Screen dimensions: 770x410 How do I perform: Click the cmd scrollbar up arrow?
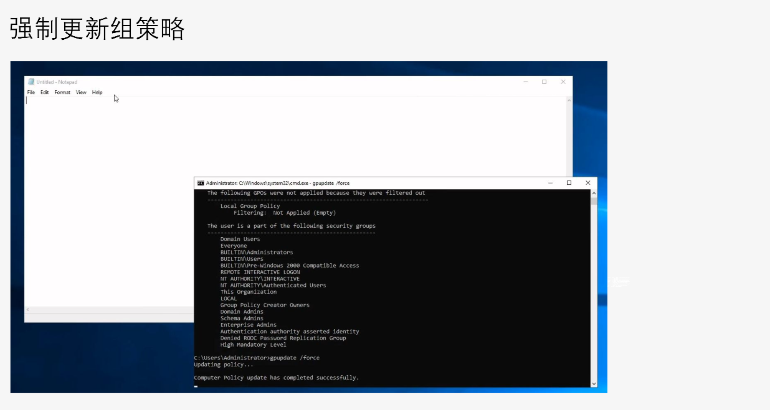point(594,193)
